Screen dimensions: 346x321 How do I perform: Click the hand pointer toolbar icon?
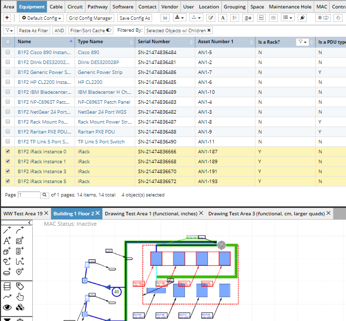(338, 18)
